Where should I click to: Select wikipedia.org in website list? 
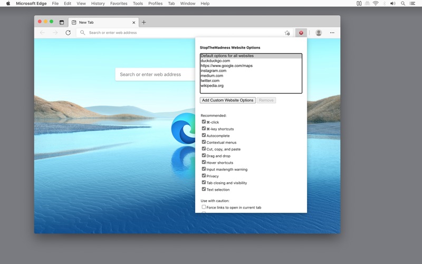[x=251, y=86]
